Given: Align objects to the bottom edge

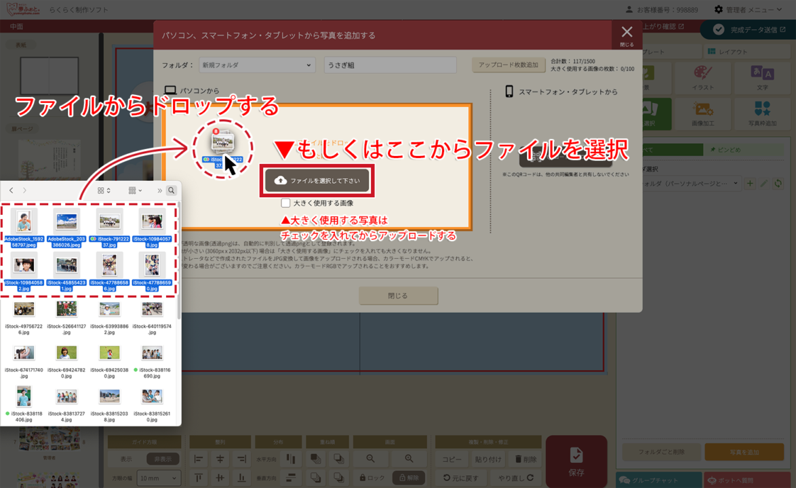Looking at the screenshot, I should (x=241, y=477).
